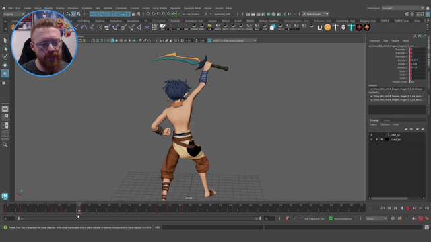
Task: Click the four-pane layout icon
Action: [x=5, y=117]
